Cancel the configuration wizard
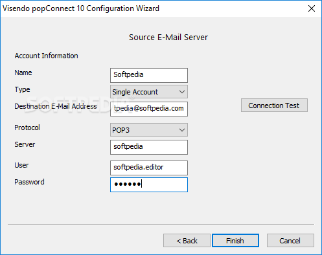Image resolution: width=322 pixels, height=255 pixels. 290,240
